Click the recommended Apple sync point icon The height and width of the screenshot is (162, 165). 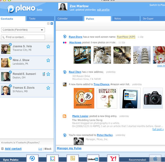point(155,158)
